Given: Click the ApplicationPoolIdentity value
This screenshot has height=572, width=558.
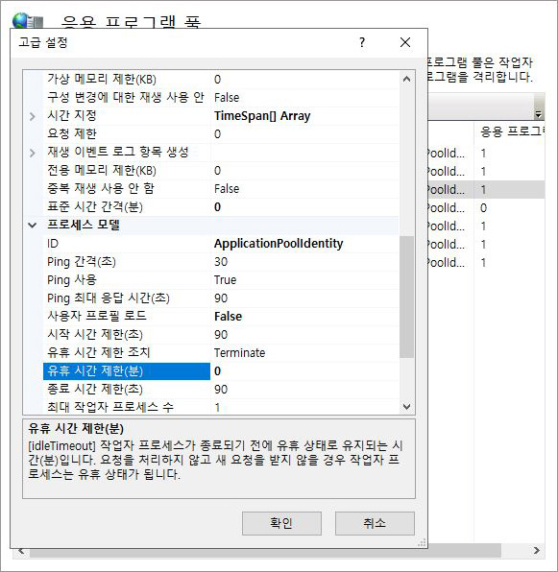Looking at the screenshot, I should (x=279, y=244).
